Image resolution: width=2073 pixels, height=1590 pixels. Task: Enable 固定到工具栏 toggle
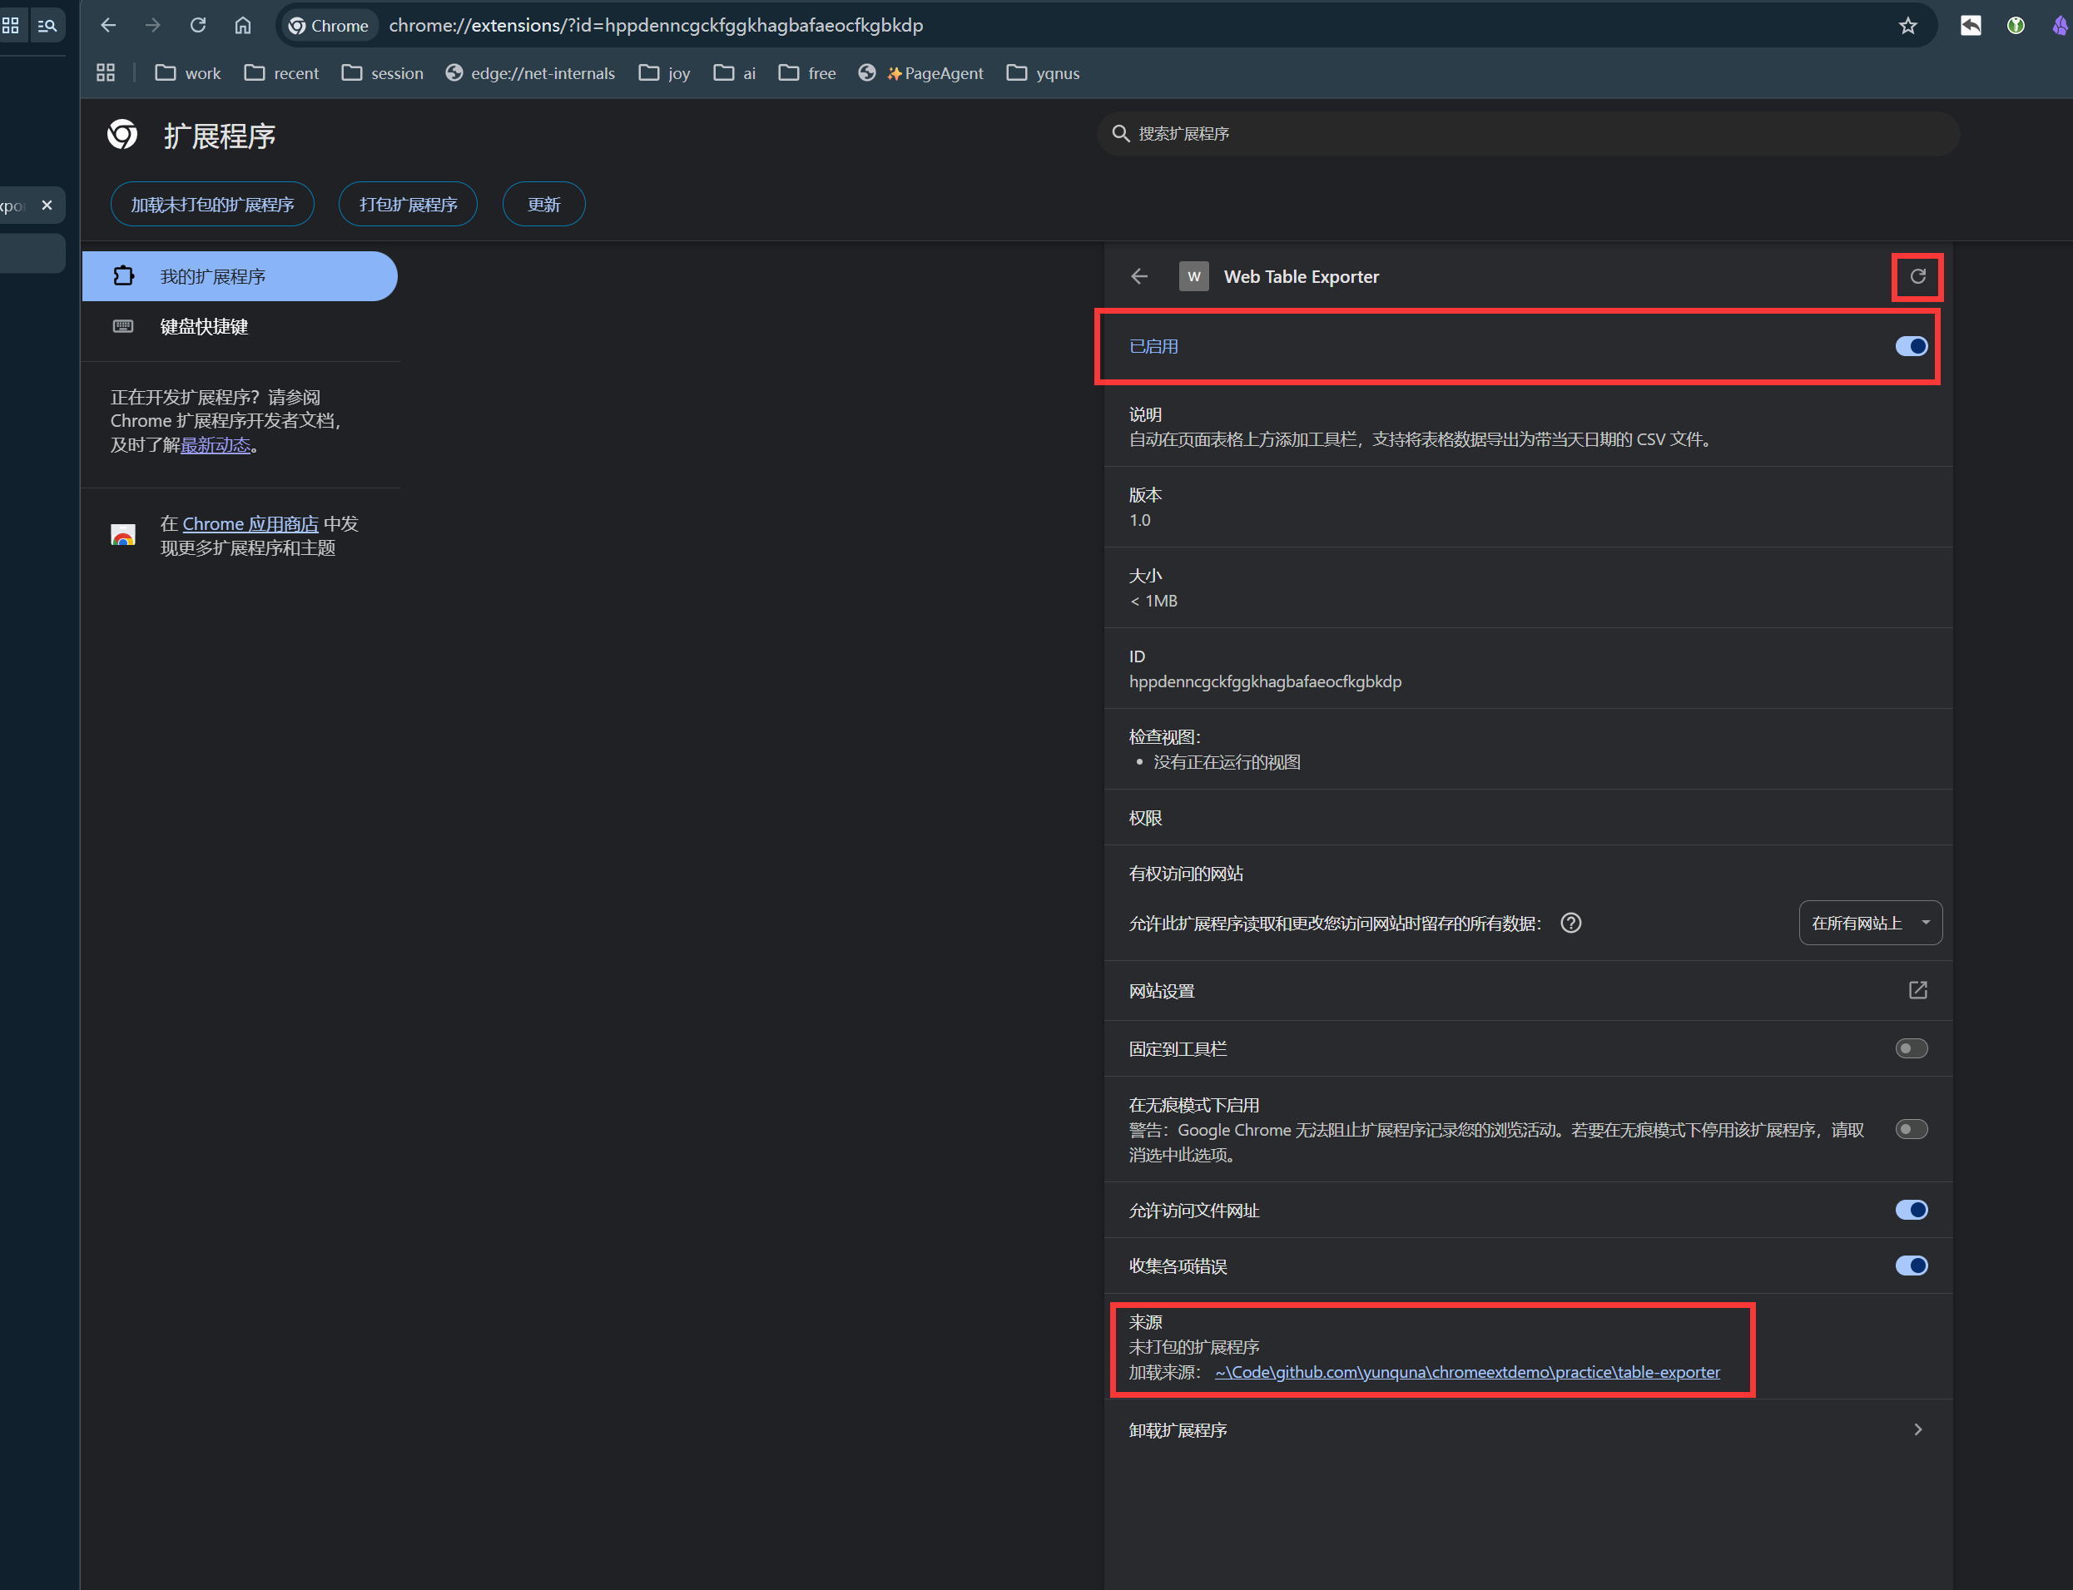(x=1910, y=1048)
